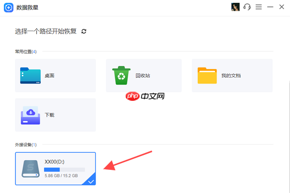Open the hamburger menu
The width and height of the screenshot is (290, 193).
click(259, 7)
